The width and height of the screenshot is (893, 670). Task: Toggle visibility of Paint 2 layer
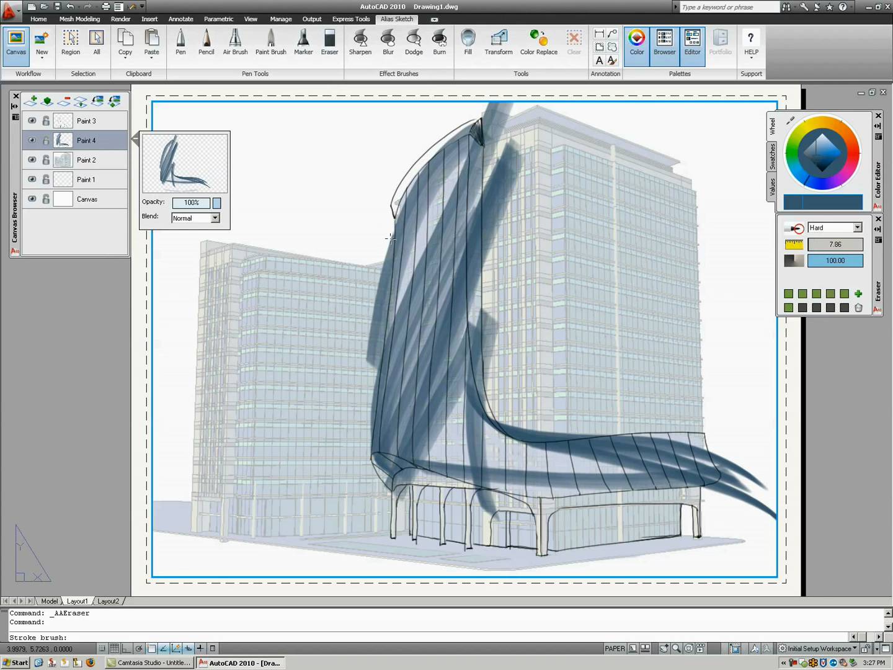click(x=32, y=160)
